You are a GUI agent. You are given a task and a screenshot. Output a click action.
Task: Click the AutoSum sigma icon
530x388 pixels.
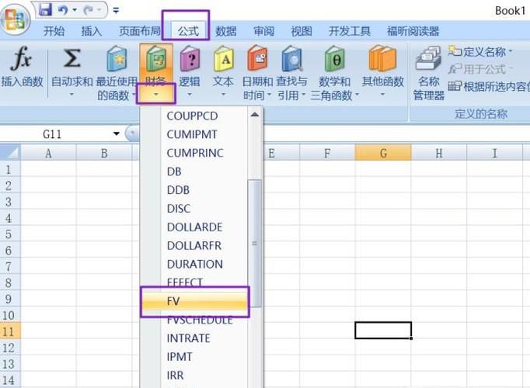coord(72,58)
